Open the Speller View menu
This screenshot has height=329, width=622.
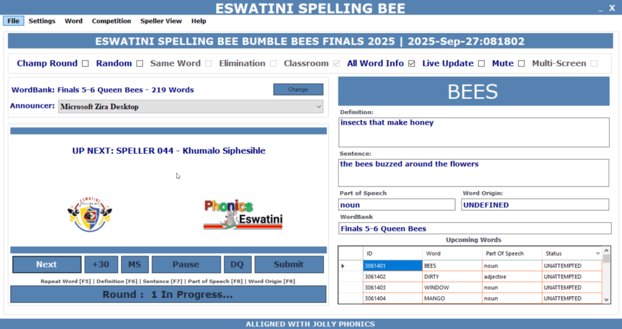(x=161, y=21)
